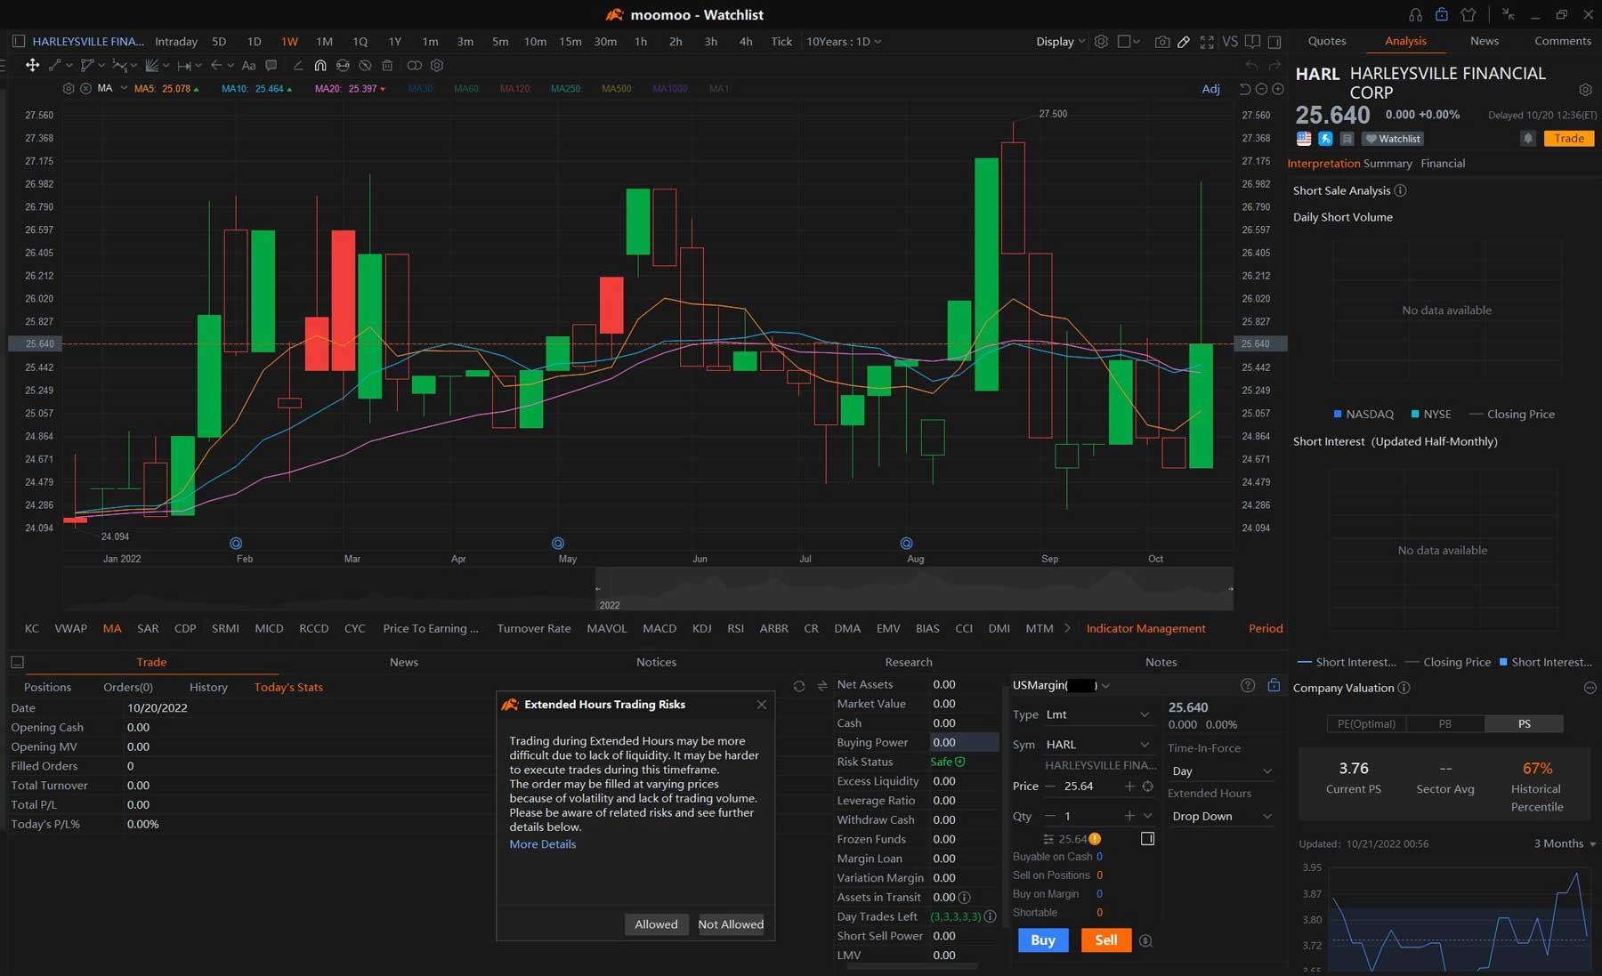The image size is (1602, 976).
Task: Open More Details link
Action: (542, 844)
